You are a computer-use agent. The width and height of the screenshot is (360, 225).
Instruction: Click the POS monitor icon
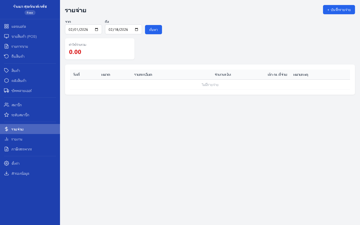[6, 36]
